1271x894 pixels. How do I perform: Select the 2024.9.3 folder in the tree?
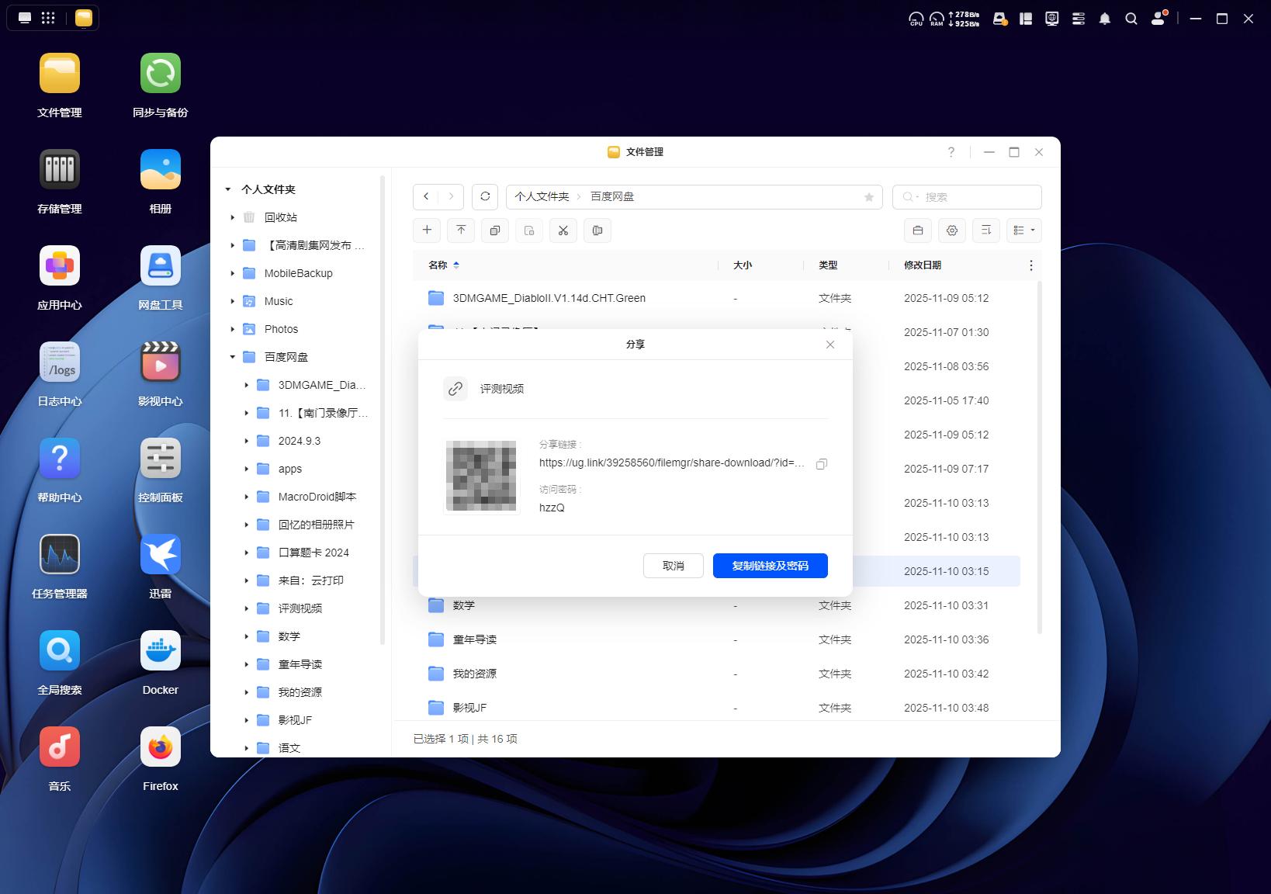pos(300,441)
